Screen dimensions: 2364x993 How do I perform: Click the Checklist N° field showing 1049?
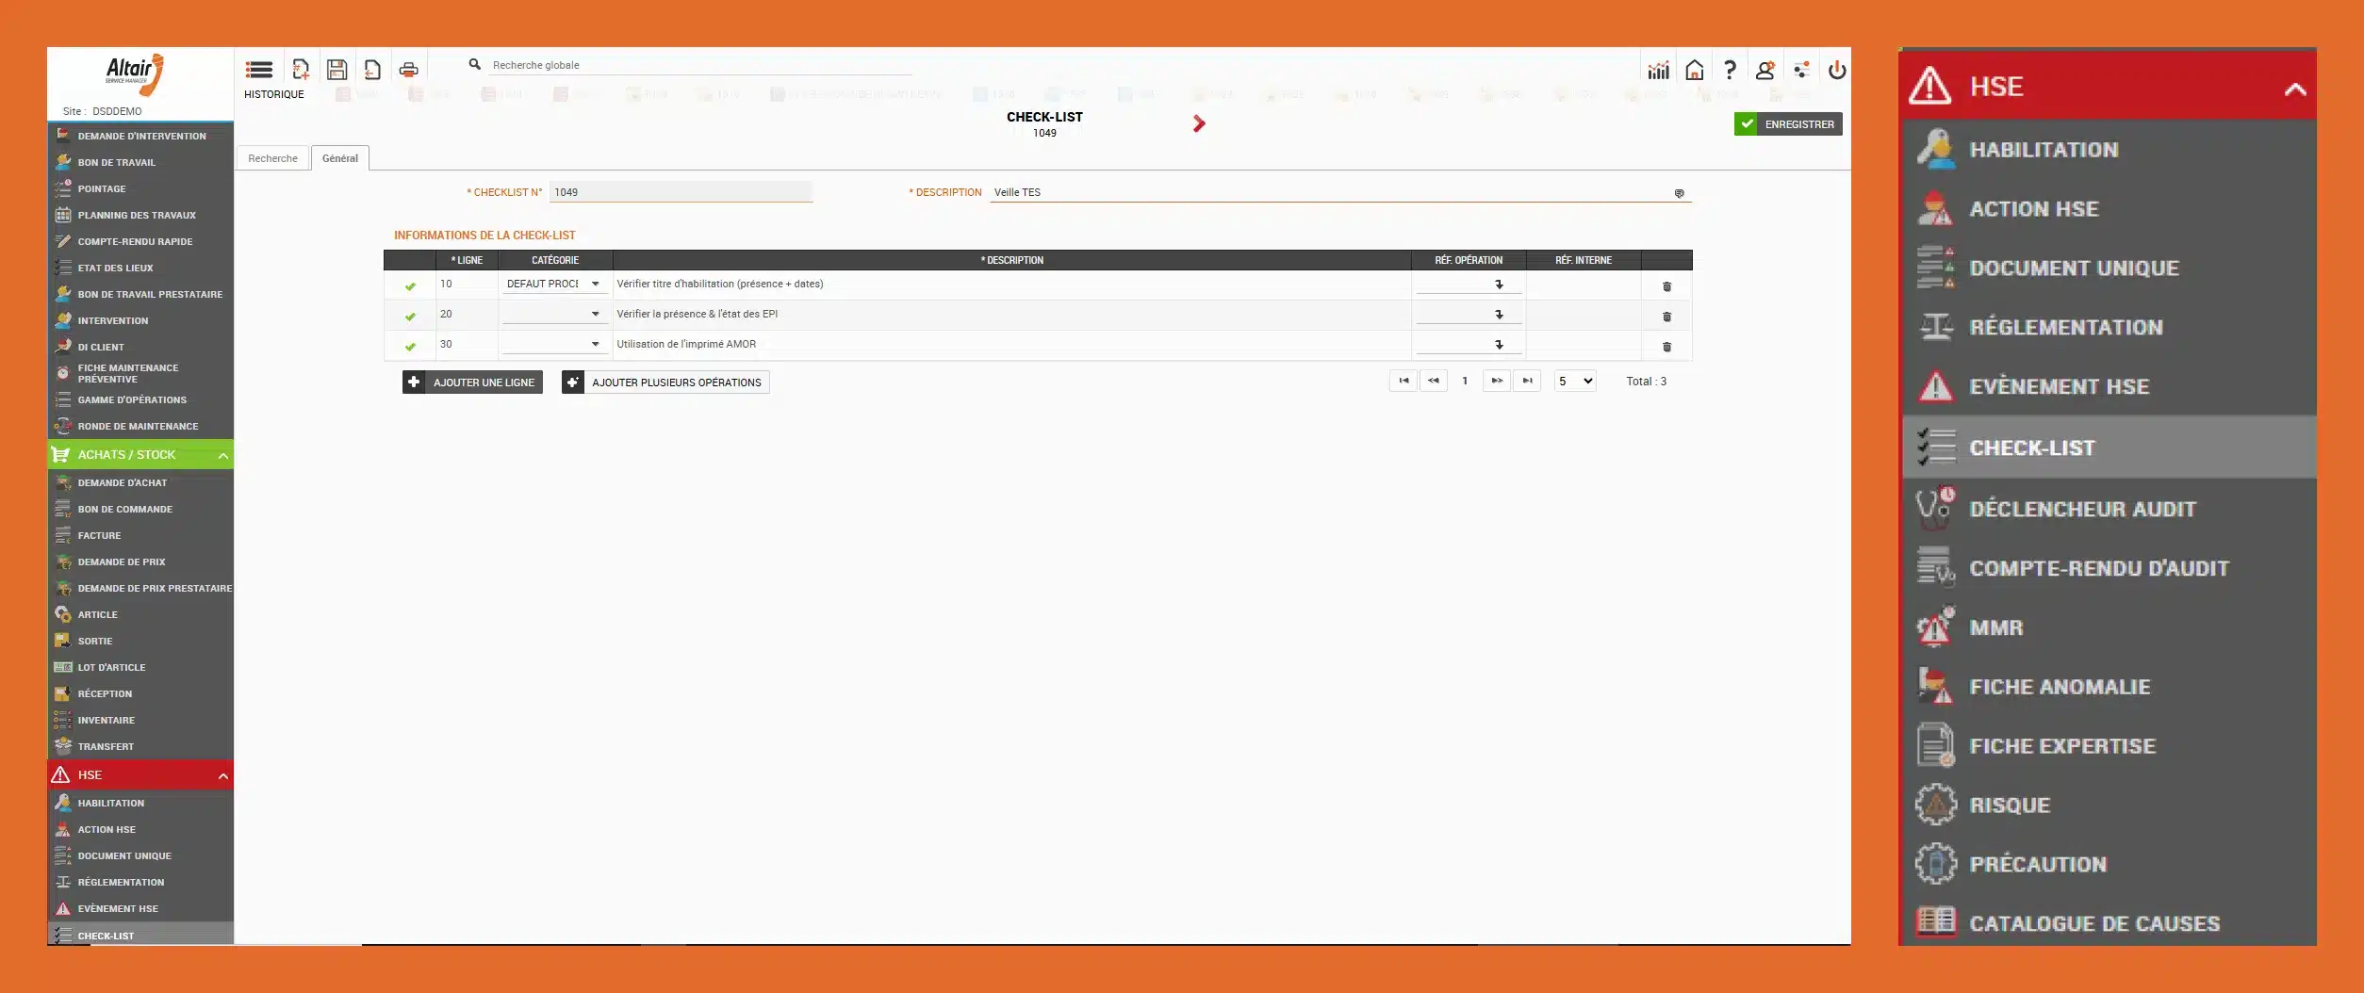click(x=681, y=192)
